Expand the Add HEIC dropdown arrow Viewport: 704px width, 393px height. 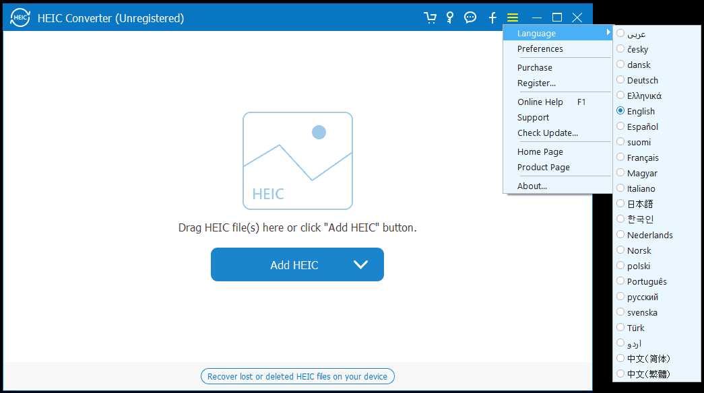(360, 264)
